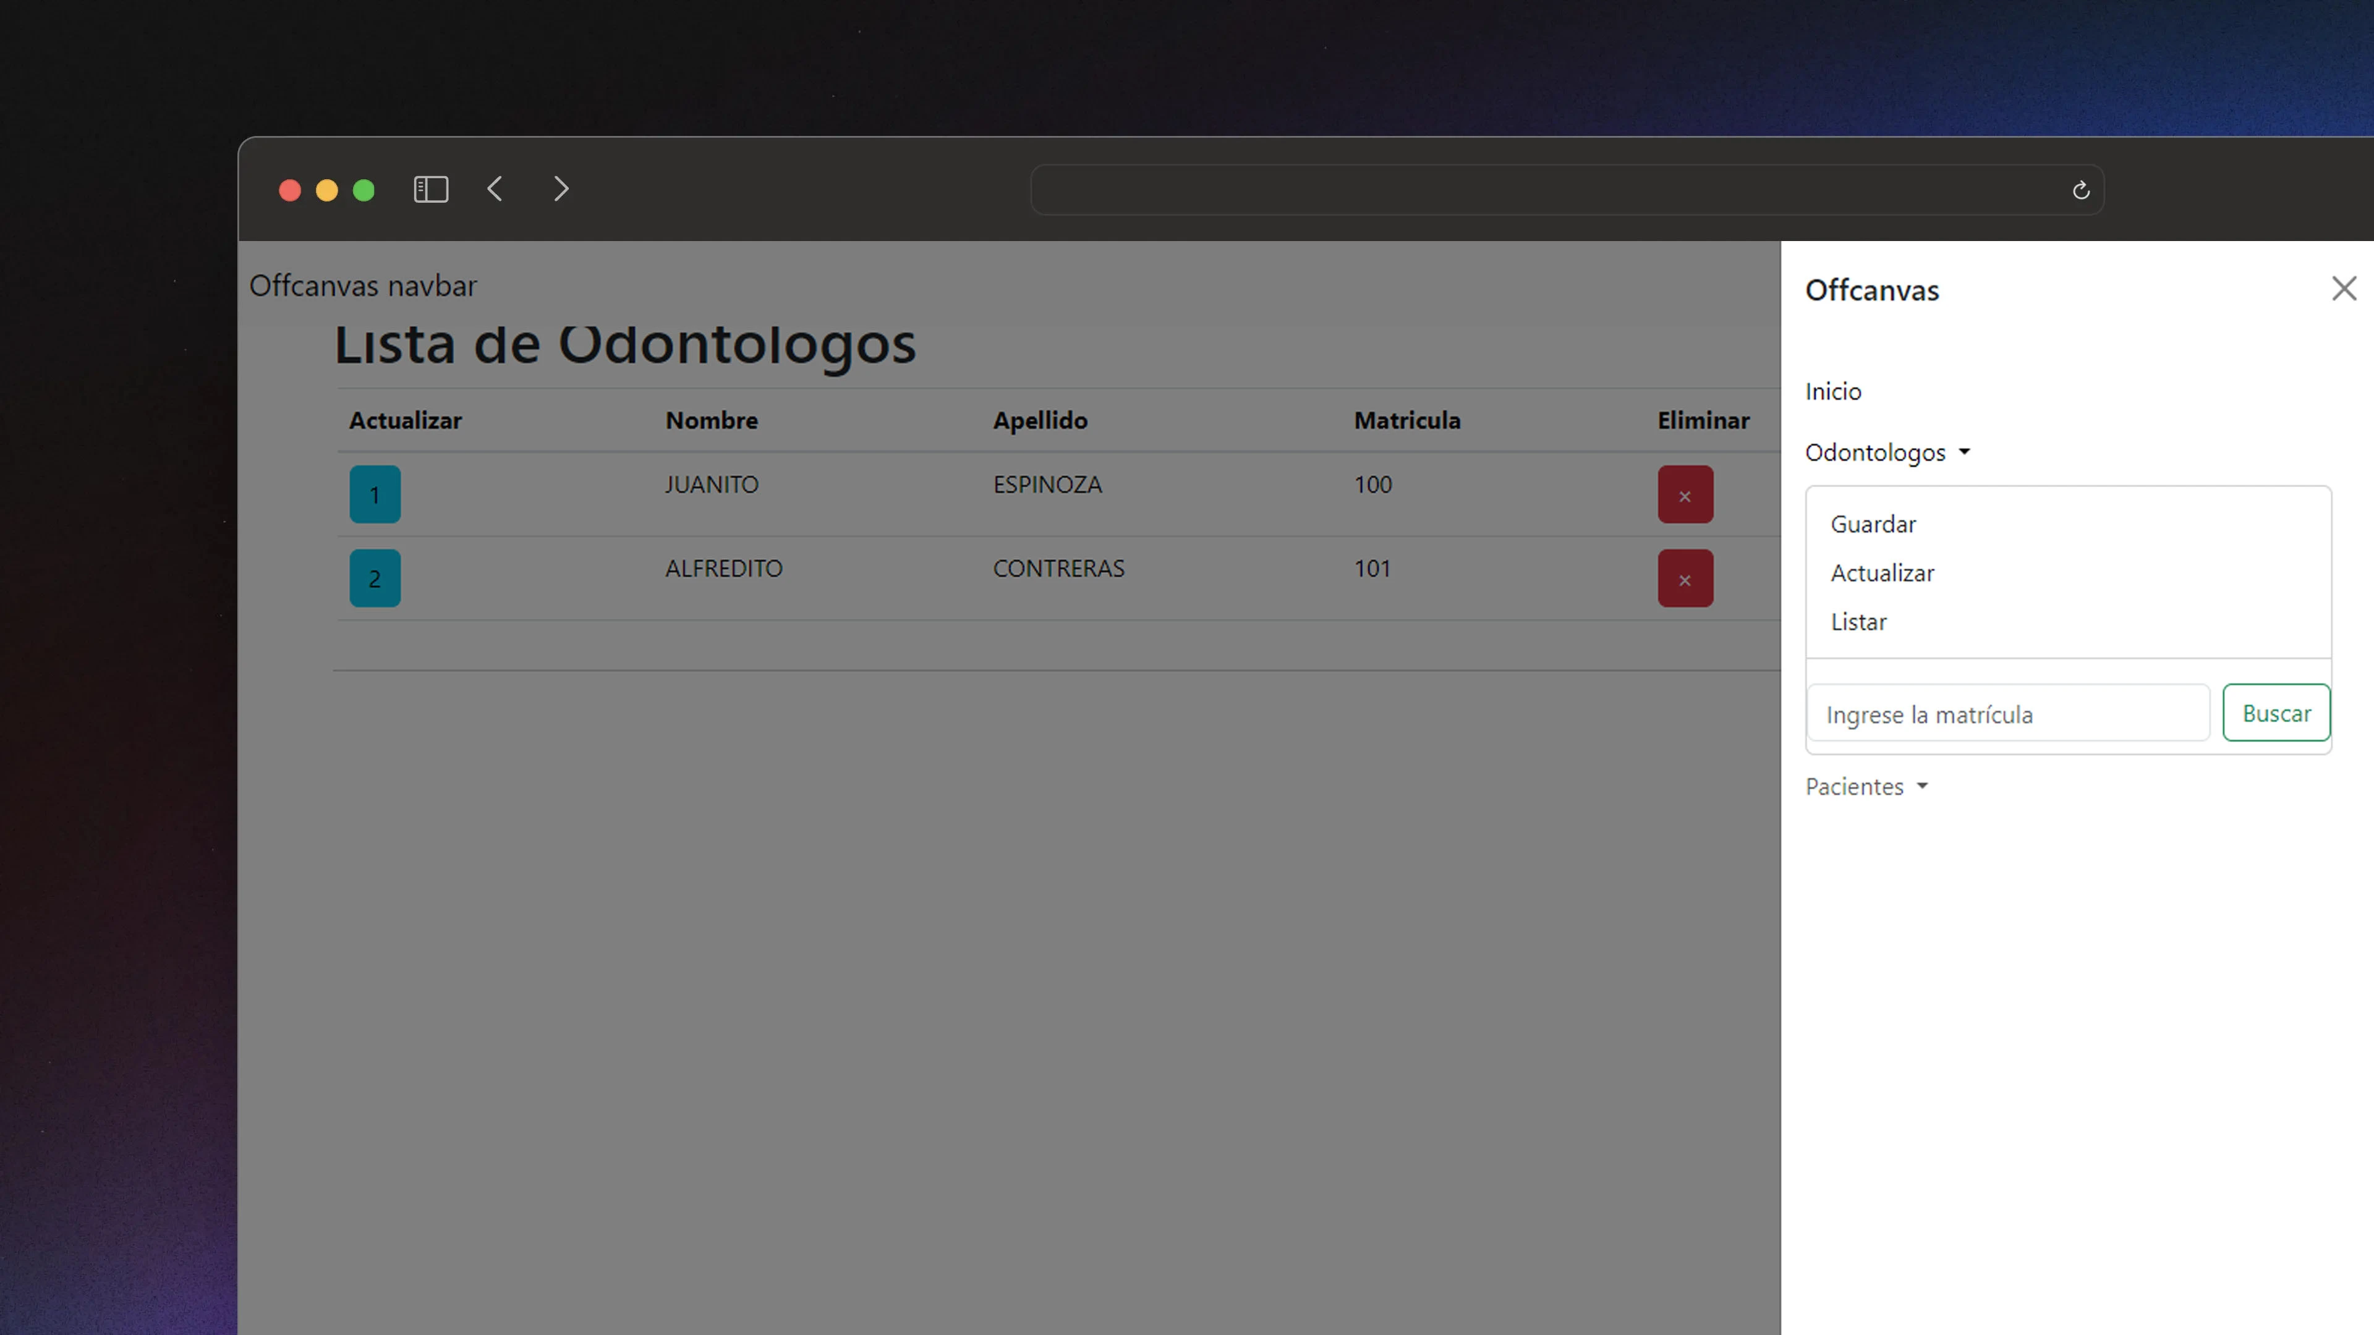
Task: Click the green maximize dot
Action: click(x=364, y=191)
